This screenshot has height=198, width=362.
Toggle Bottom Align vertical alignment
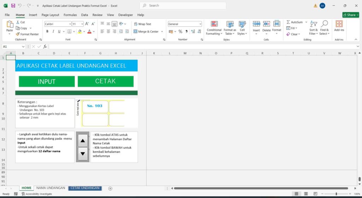point(114,24)
